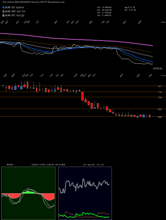Click the '<-Lows' row label

point(163,75)
